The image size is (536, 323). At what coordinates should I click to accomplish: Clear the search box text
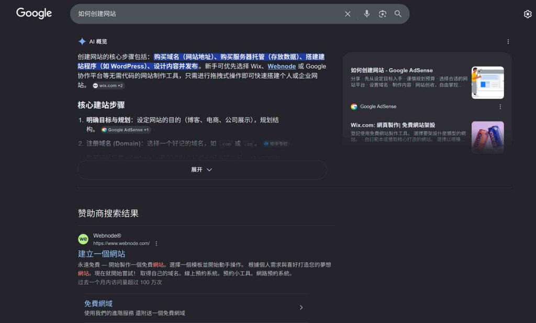point(348,14)
